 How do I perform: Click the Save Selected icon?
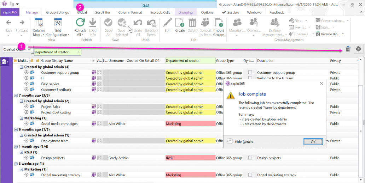pyautogui.click(x=122, y=23)
